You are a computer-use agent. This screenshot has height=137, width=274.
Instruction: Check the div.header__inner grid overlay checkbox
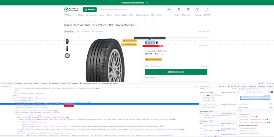(240, 117)
